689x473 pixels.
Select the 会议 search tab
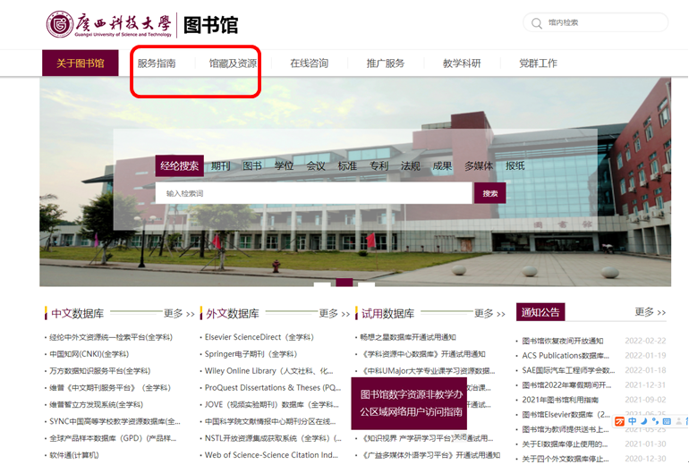point(316,165)
